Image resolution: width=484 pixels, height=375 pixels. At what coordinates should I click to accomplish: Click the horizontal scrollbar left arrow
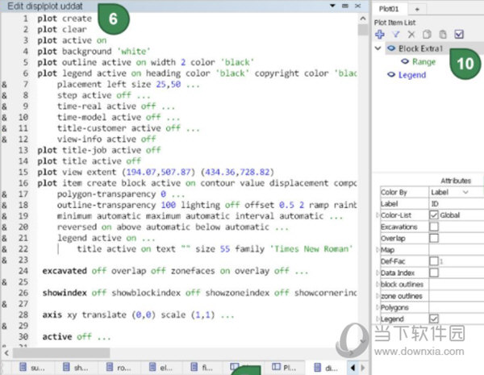coord(6,352)
